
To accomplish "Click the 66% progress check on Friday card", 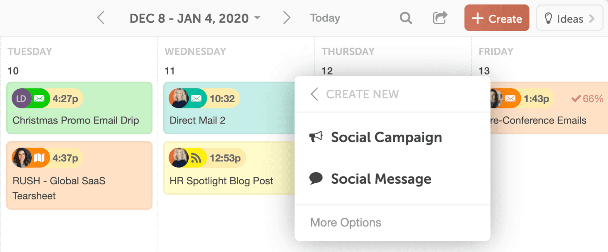I will pyautogui.click(x=587, y=99).
